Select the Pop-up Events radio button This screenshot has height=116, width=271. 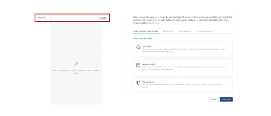click(229, 80)
